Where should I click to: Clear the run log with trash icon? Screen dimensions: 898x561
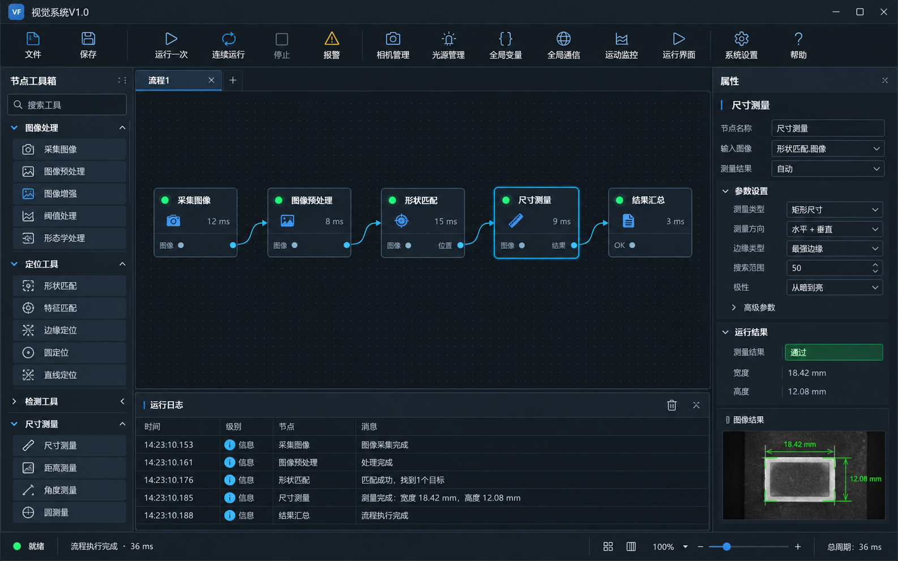coord(672,405)
